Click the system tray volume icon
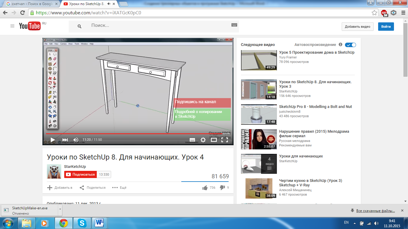This screenshot has height=229, width=408. point(376,223)
